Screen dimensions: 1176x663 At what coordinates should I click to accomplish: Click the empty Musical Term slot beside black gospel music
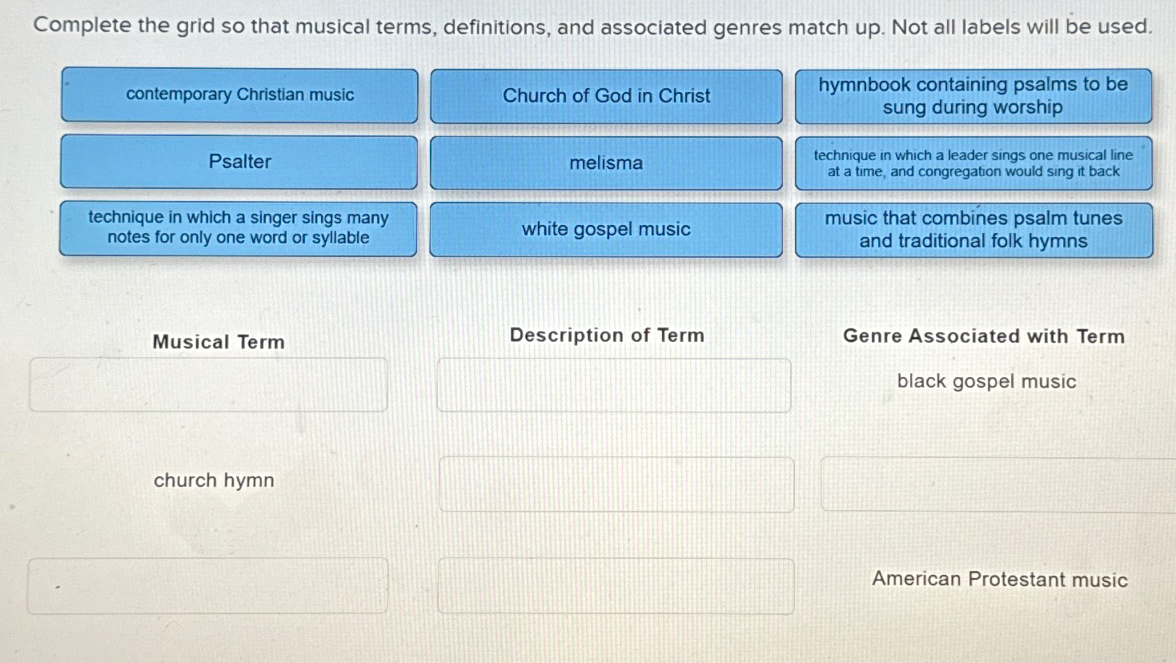[x=207, y=385]
